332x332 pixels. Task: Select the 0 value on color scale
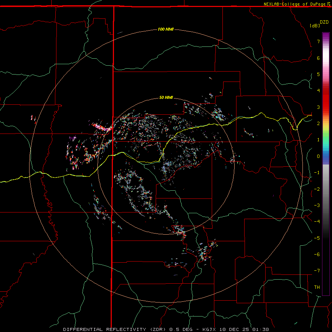[x=318, y=156]
